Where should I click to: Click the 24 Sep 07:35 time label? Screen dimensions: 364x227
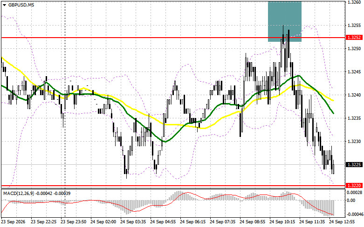coord(222,222)
